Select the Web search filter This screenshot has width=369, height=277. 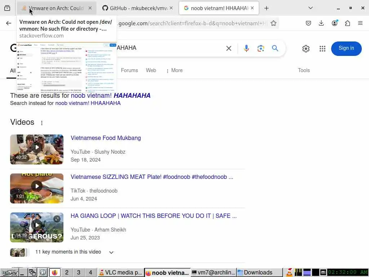(151, 70)
